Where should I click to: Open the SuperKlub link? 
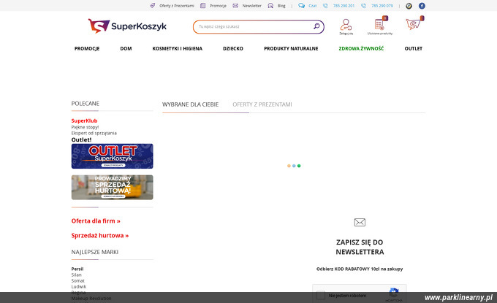coord(84,120)
